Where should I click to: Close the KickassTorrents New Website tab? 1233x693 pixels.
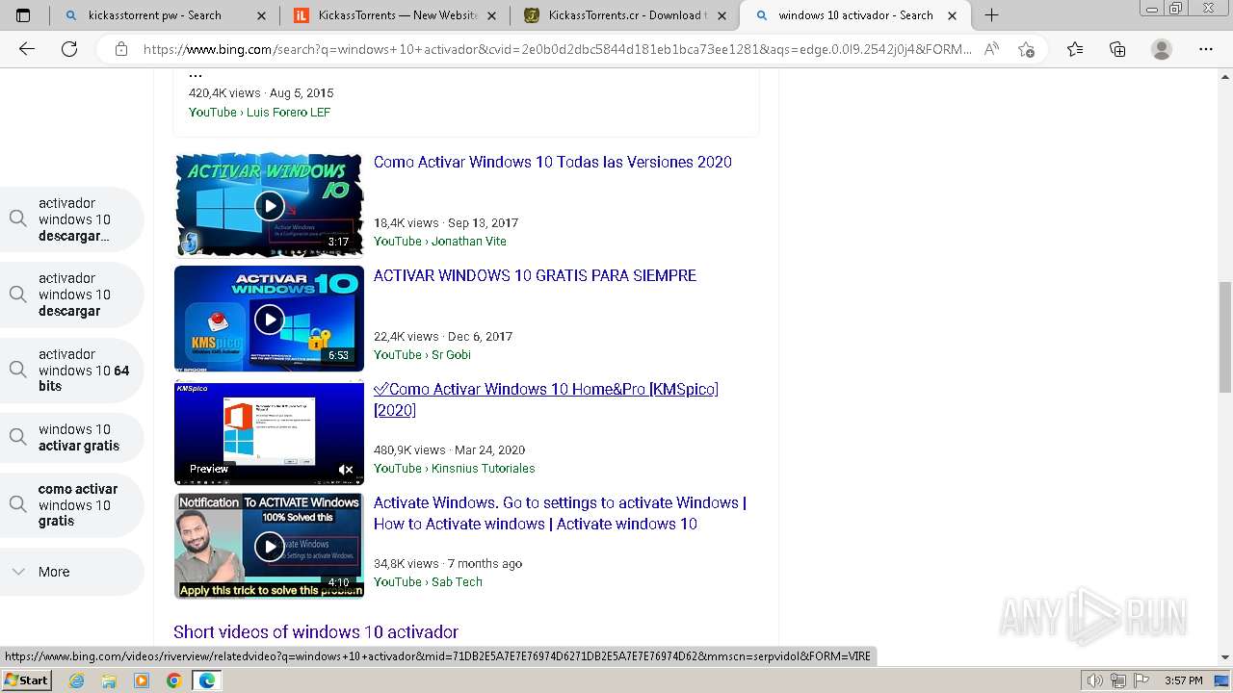[x=492, y=15]
